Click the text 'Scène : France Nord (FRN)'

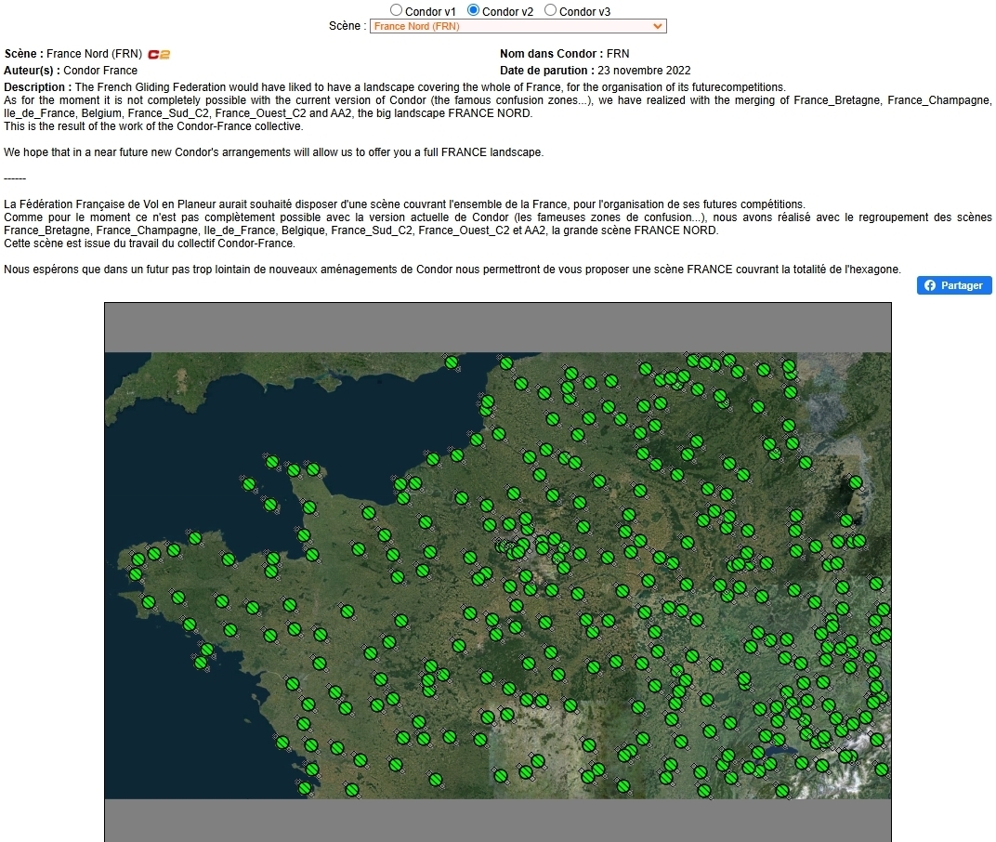pos(73,54)
